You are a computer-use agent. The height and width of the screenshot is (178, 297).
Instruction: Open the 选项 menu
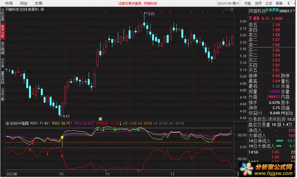pyautogui.click(x=258, y=3)
